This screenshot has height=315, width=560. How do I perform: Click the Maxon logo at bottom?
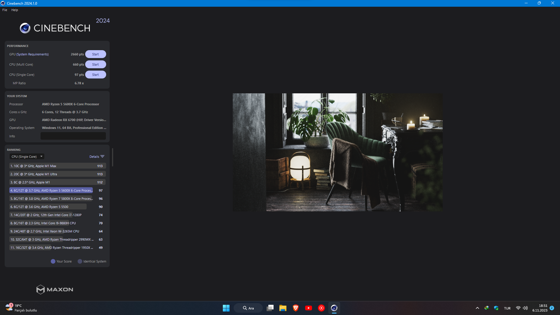click(x=55, y=289)
